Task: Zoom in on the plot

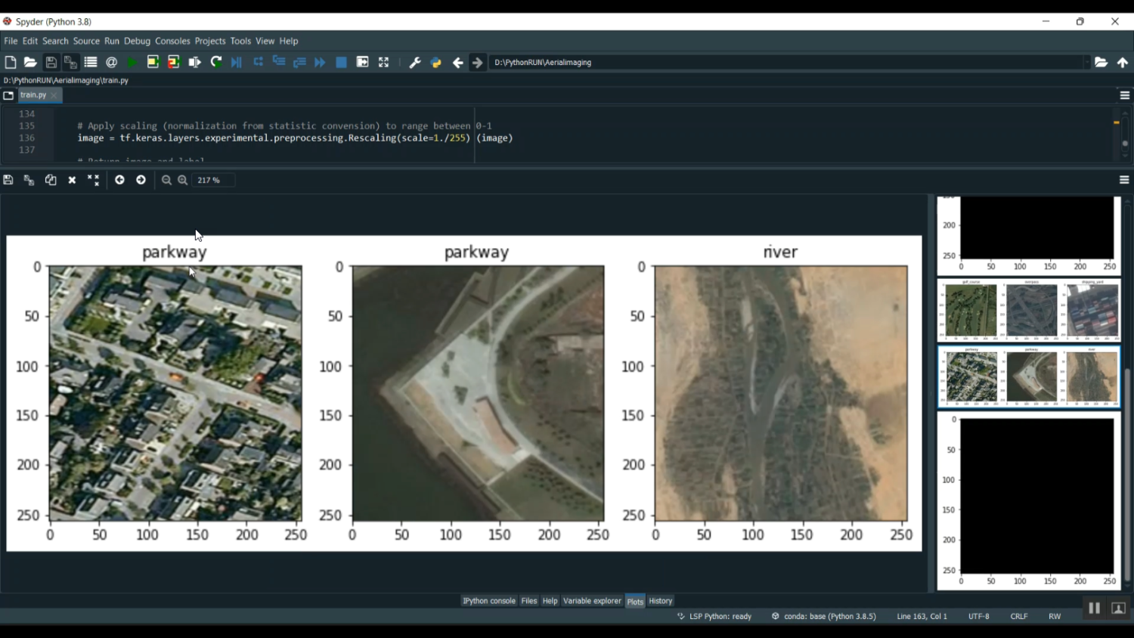Action: (x=183, y=180)
